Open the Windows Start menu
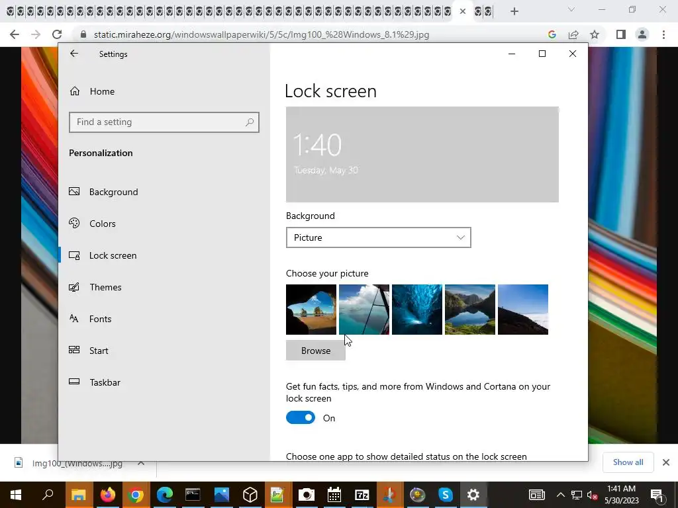Screen dimensions: 678x508 16,495
